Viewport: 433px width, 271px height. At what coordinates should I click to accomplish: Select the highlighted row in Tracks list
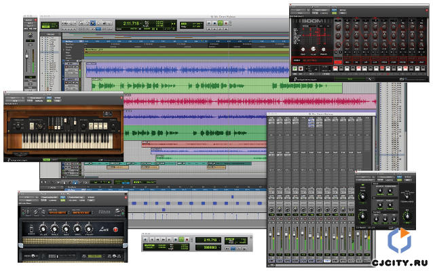tap(50, 52)
